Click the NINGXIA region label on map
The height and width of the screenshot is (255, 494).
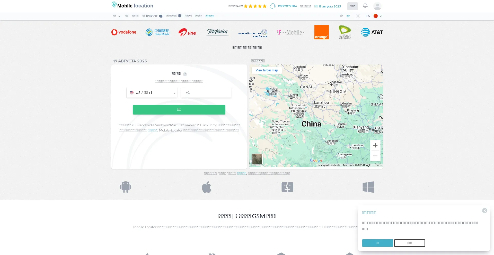click(x=338, y=91)
